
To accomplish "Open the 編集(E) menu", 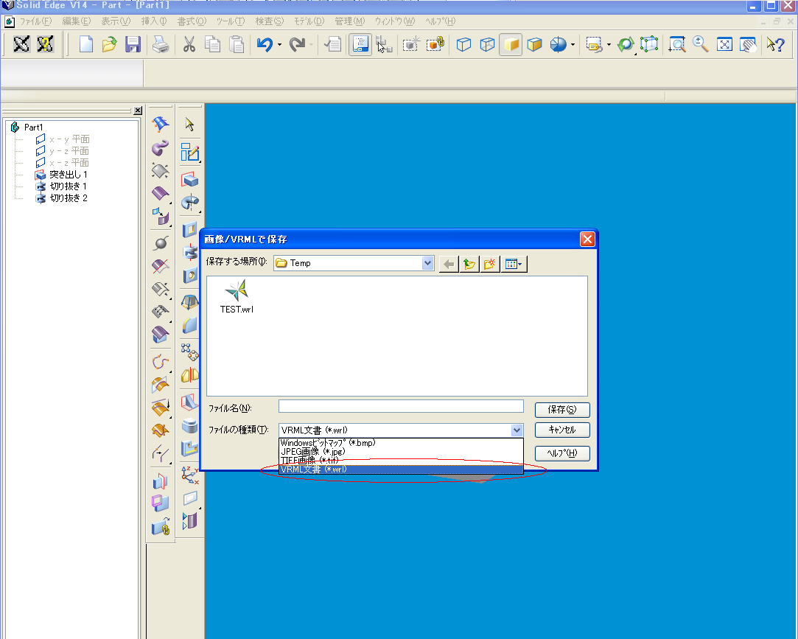I will click(77, 21).
